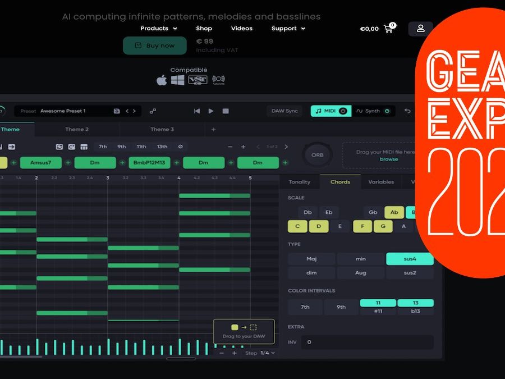Toggle DAW Sync
The height and width of the screenshot is (379, 505).
tap(284, 111)
